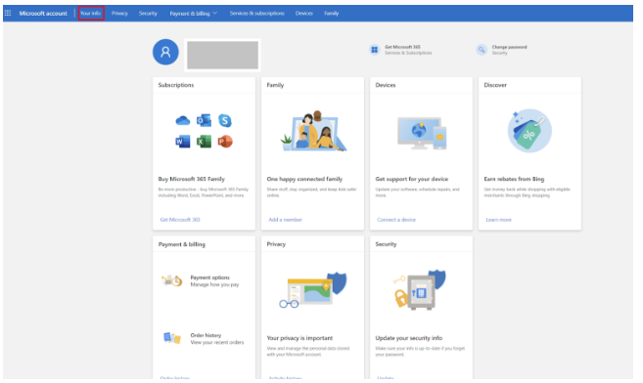Click the Connect a device link

396,220
